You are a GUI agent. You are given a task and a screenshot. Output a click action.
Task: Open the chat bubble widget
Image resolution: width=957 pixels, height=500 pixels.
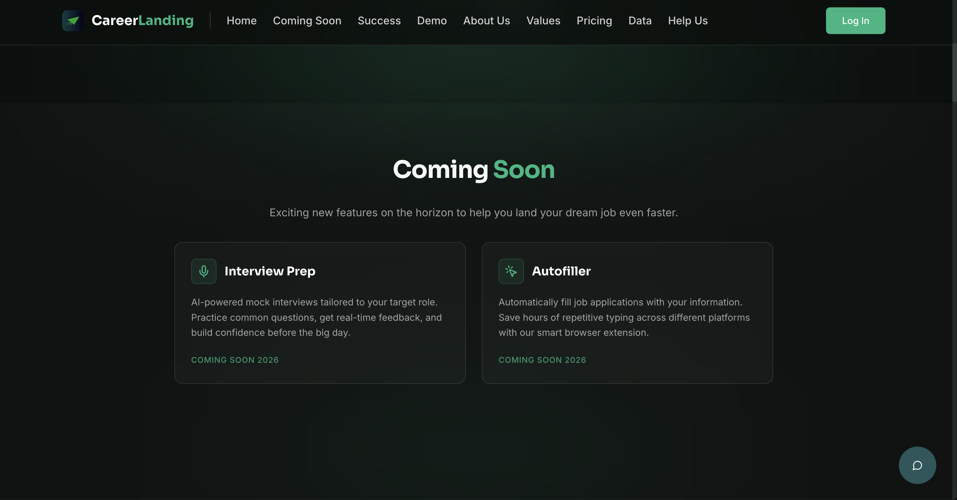coord(917,465)
